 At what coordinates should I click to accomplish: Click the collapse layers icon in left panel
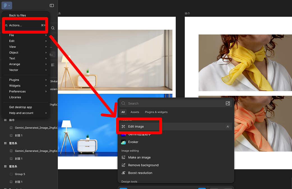(x=53, y=65)
